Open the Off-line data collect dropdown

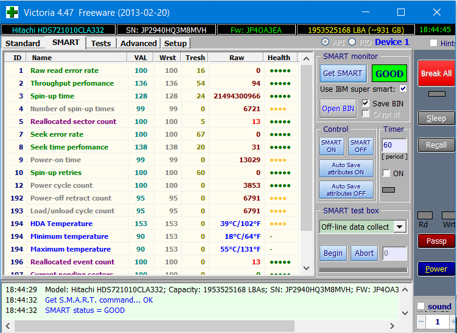click(x=400, y=227)
